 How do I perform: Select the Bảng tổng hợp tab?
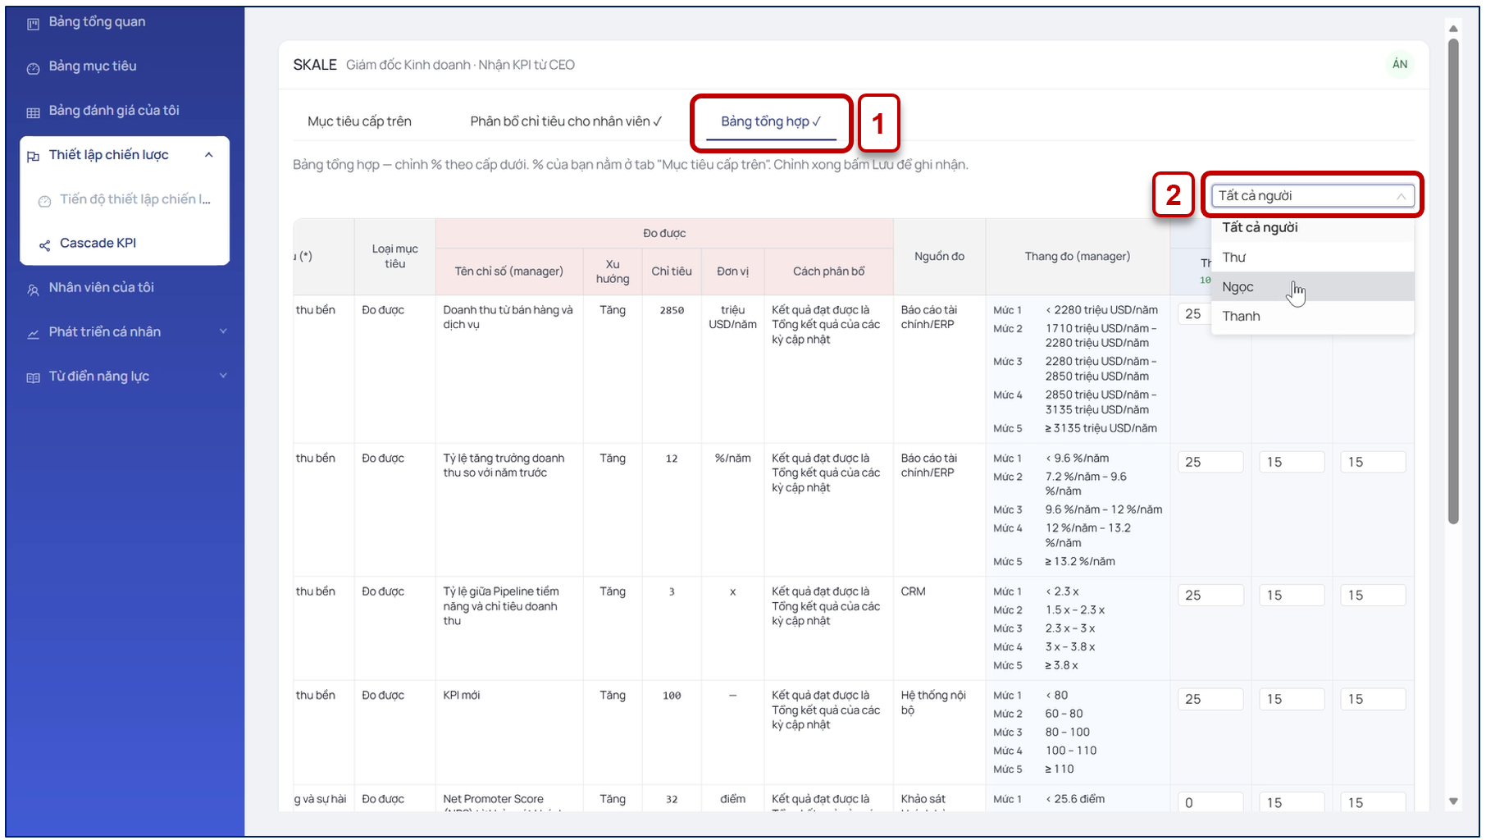click(771, 121)
